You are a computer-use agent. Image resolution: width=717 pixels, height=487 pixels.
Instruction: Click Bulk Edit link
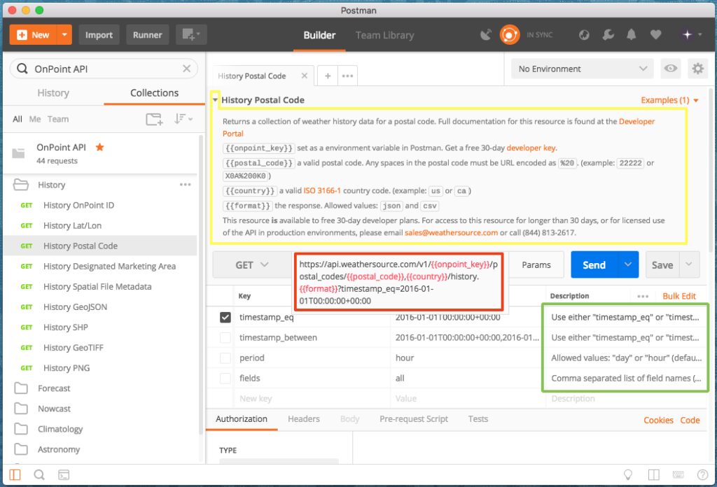coord(679,296)
